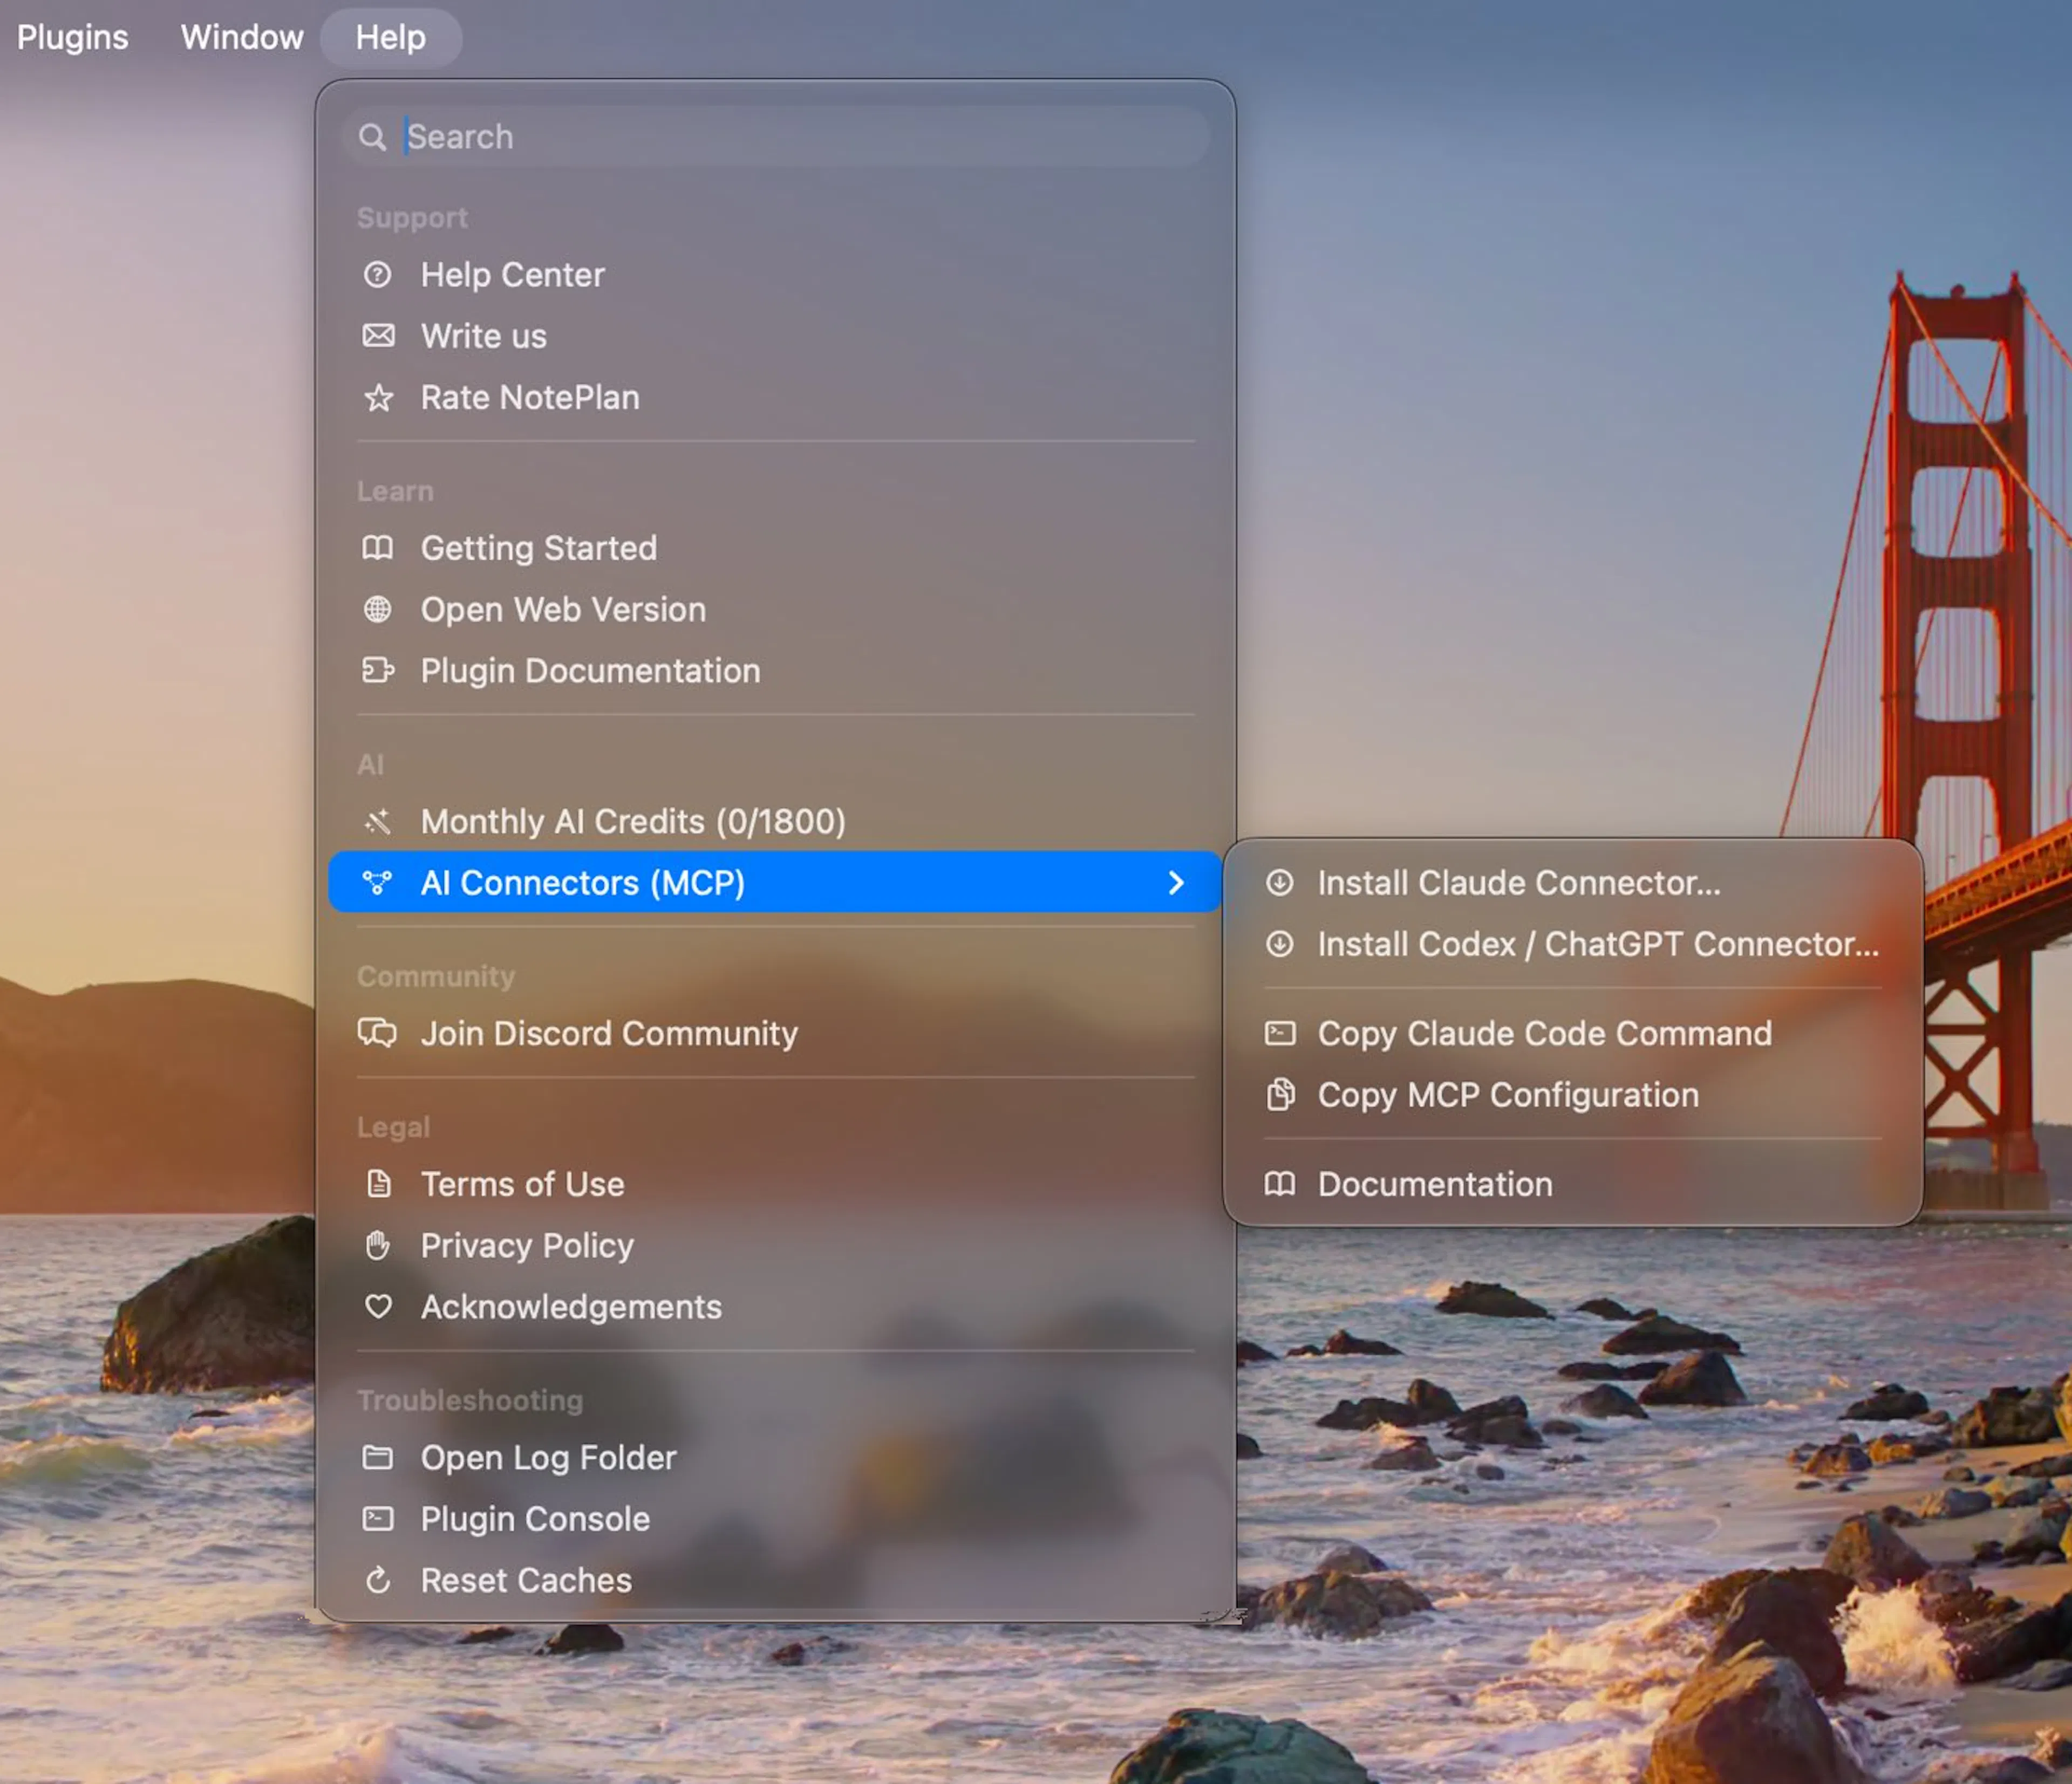Select Monthly AI Credits (0/1800)

coord(775,821)
